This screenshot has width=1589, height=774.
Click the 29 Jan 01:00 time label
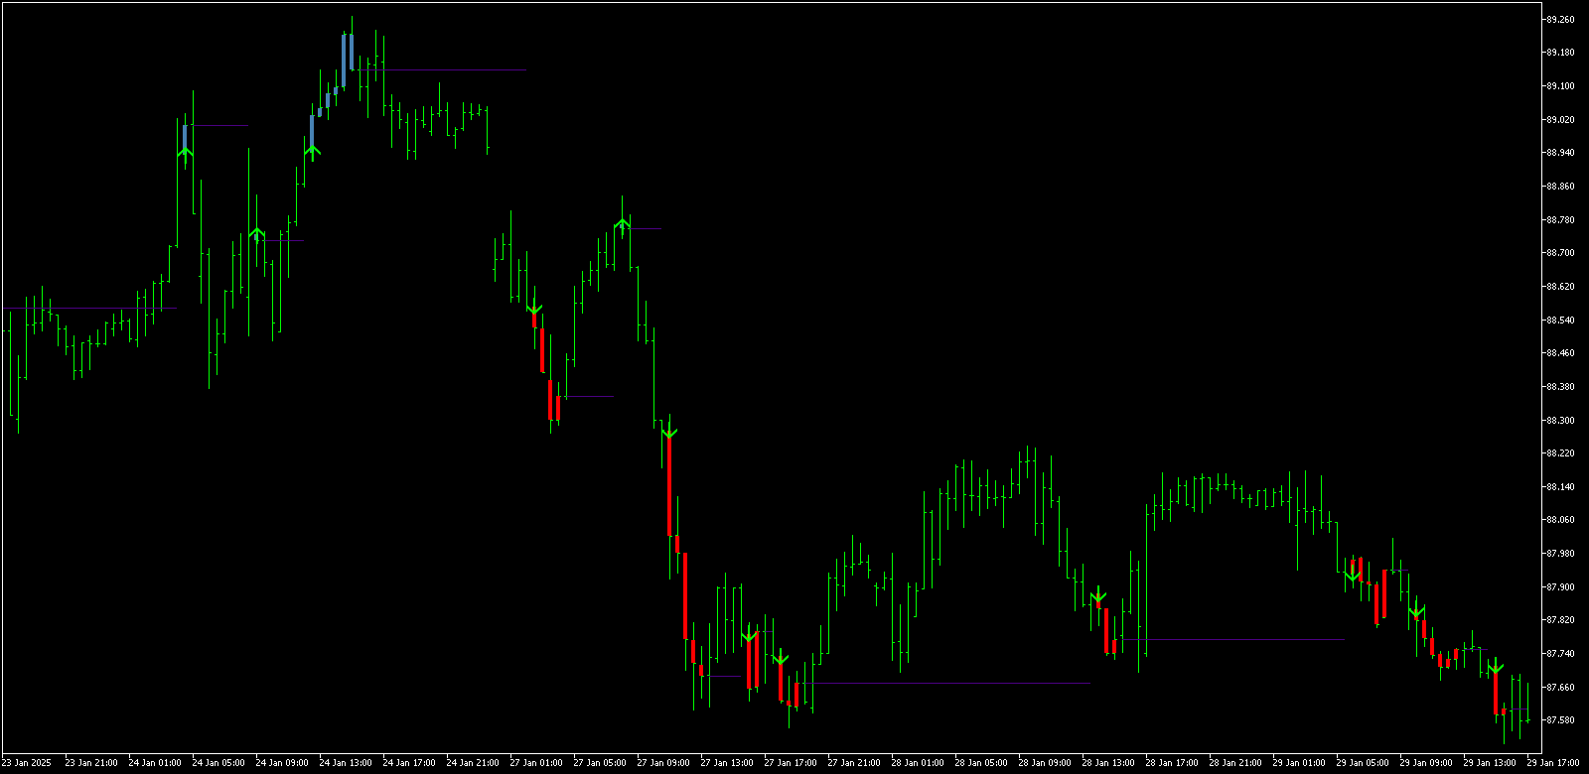(x=1299, y=763)
